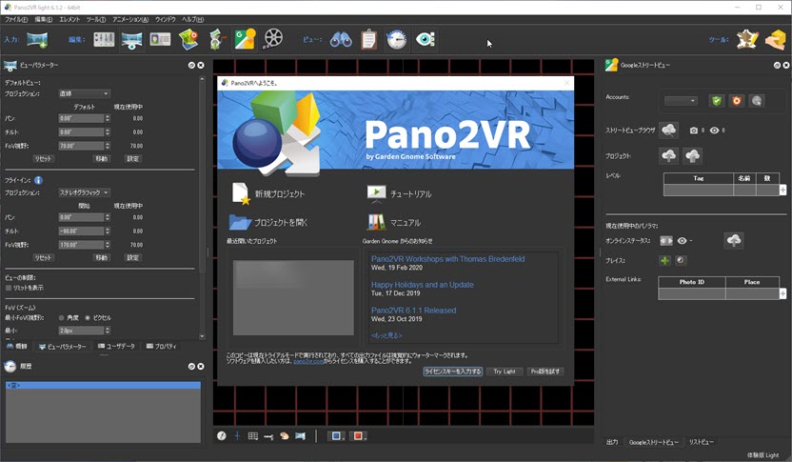Viewport: 792px width, 462px height.
Task: Open the アニメーション menu
Action: (x=130, y=19)
